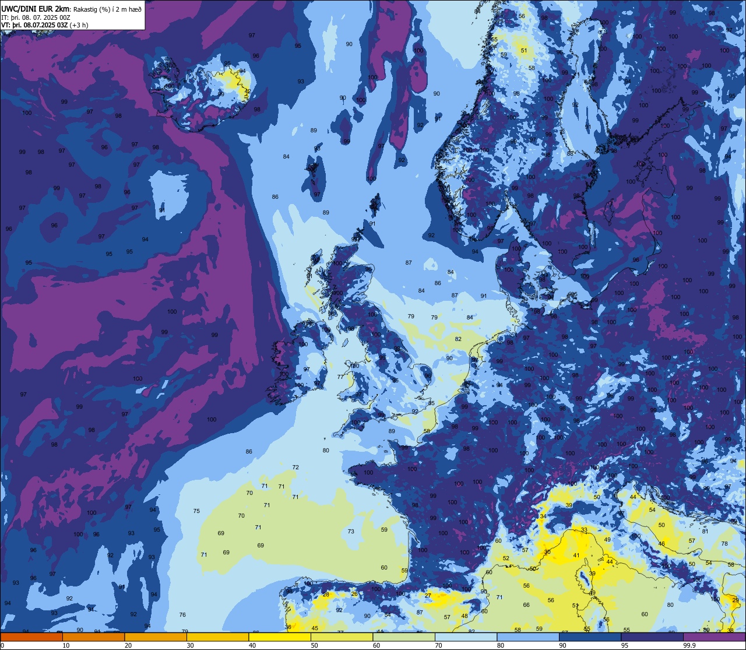Click the dark orange 0–10 legend swatch
746x650 pixels.
pos(31,637)
